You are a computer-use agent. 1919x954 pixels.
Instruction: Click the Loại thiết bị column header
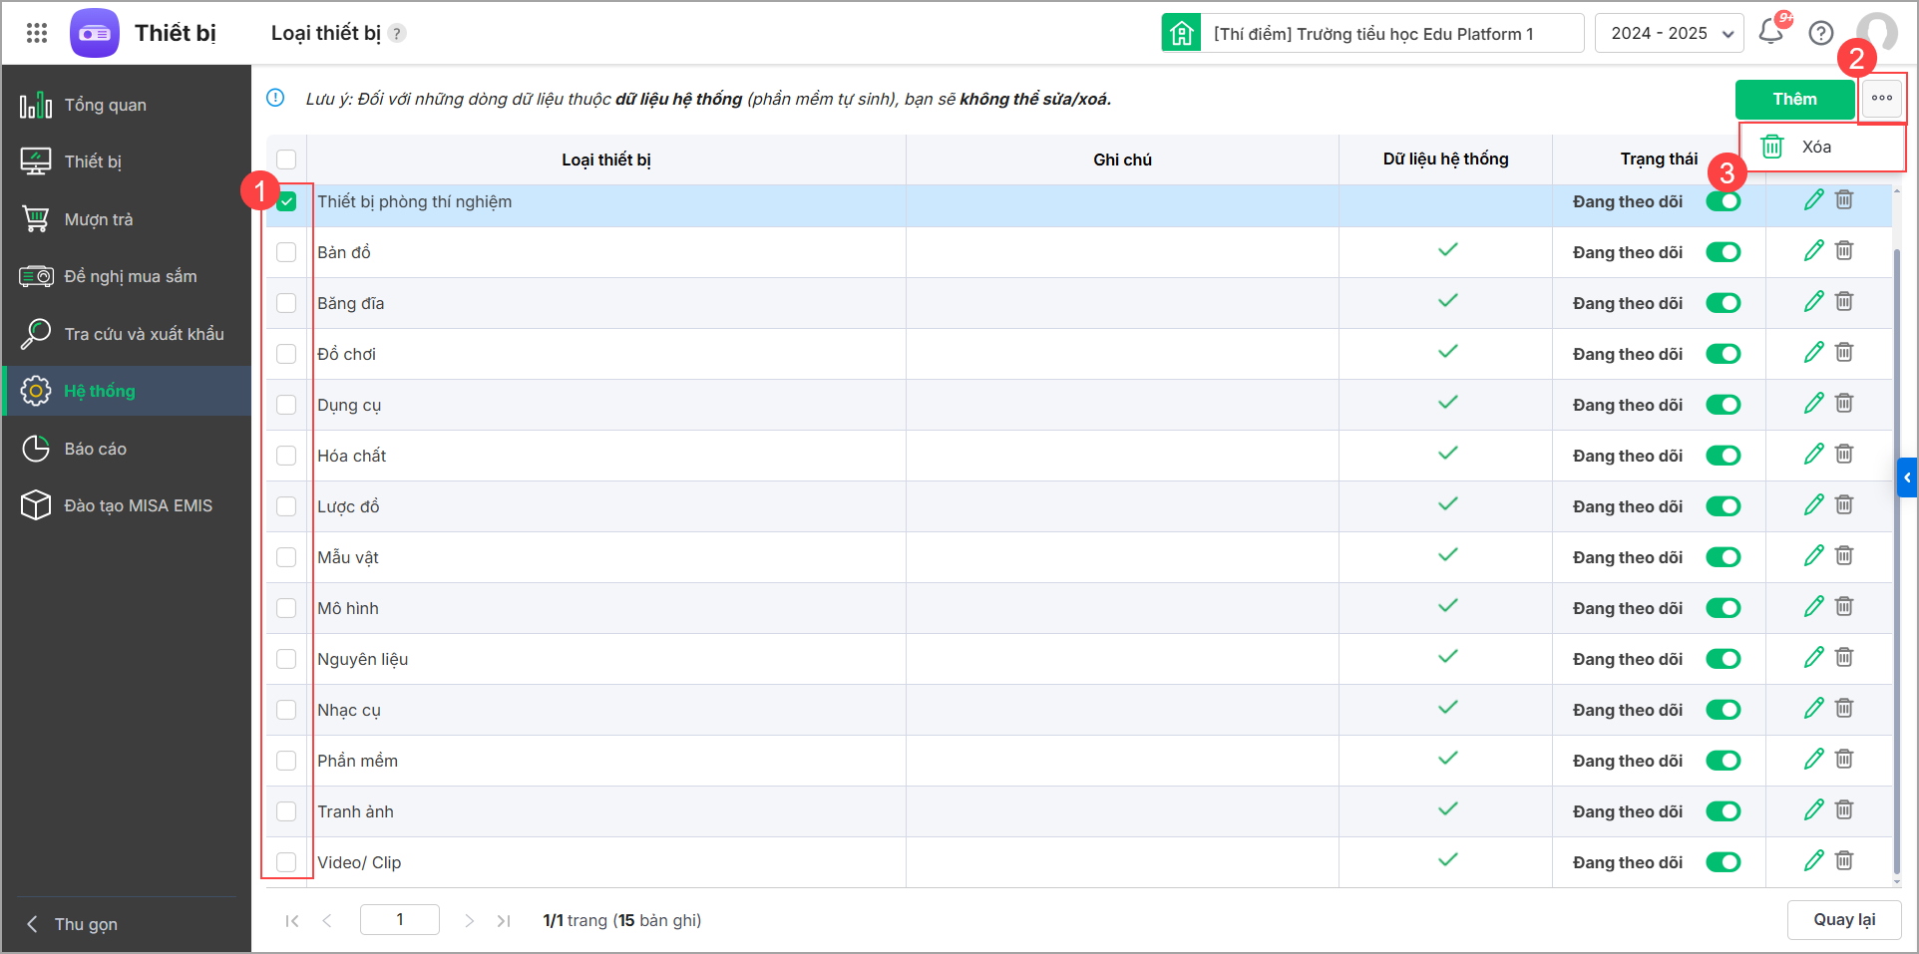tap(606, 159)
